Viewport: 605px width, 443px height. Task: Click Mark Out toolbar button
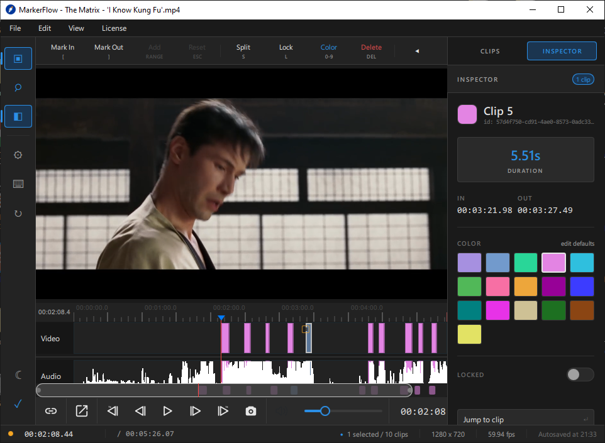(109, 51)
